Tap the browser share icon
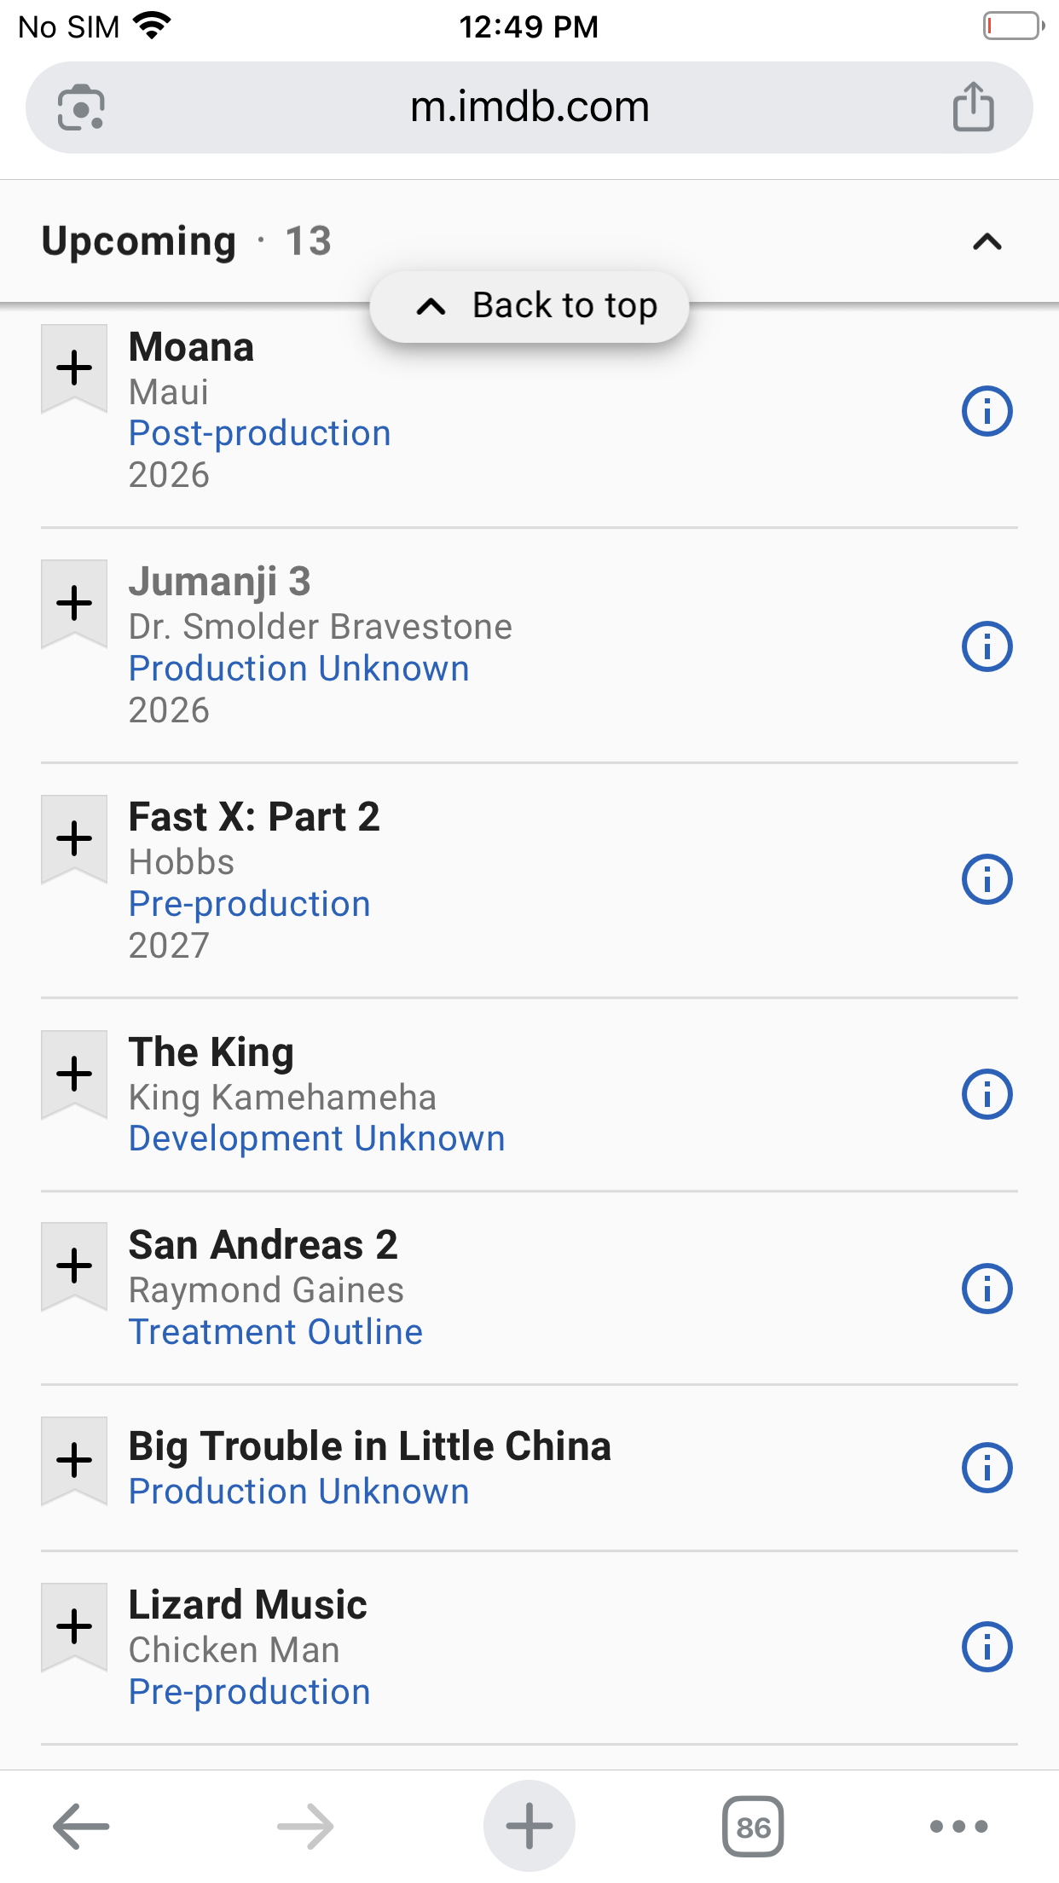The width and height of the screenshot is (1059, 1883). click(973, 107)
